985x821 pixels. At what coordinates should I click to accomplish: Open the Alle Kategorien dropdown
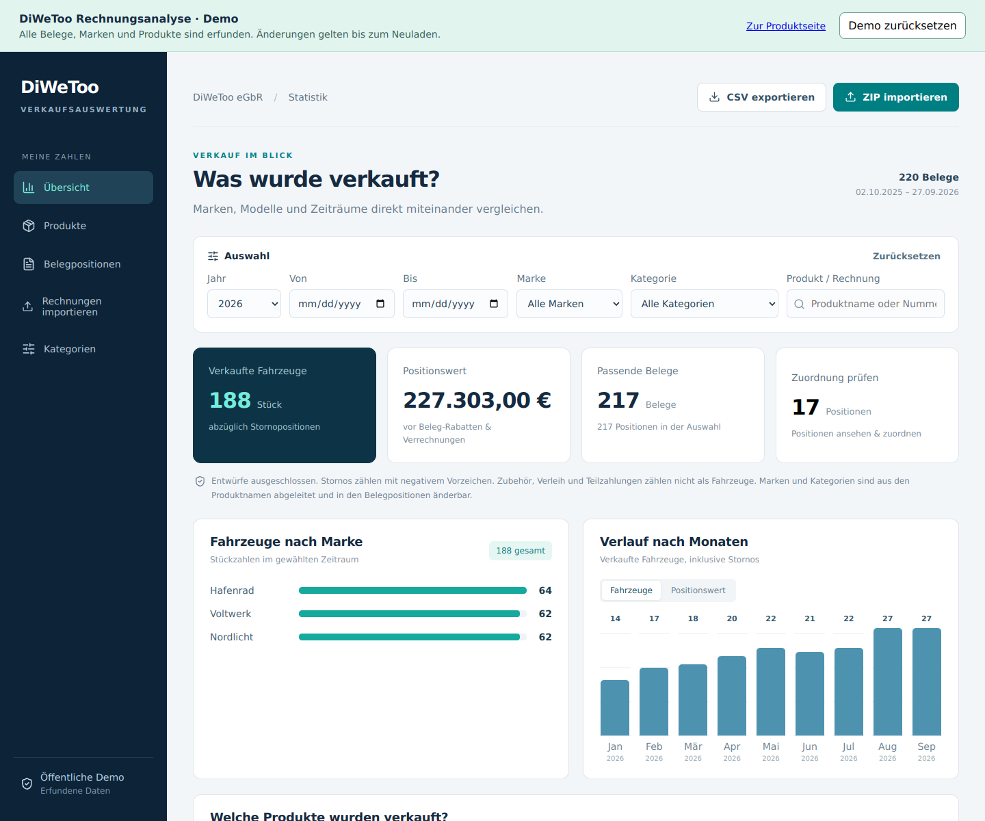click(x=704, y=304)
